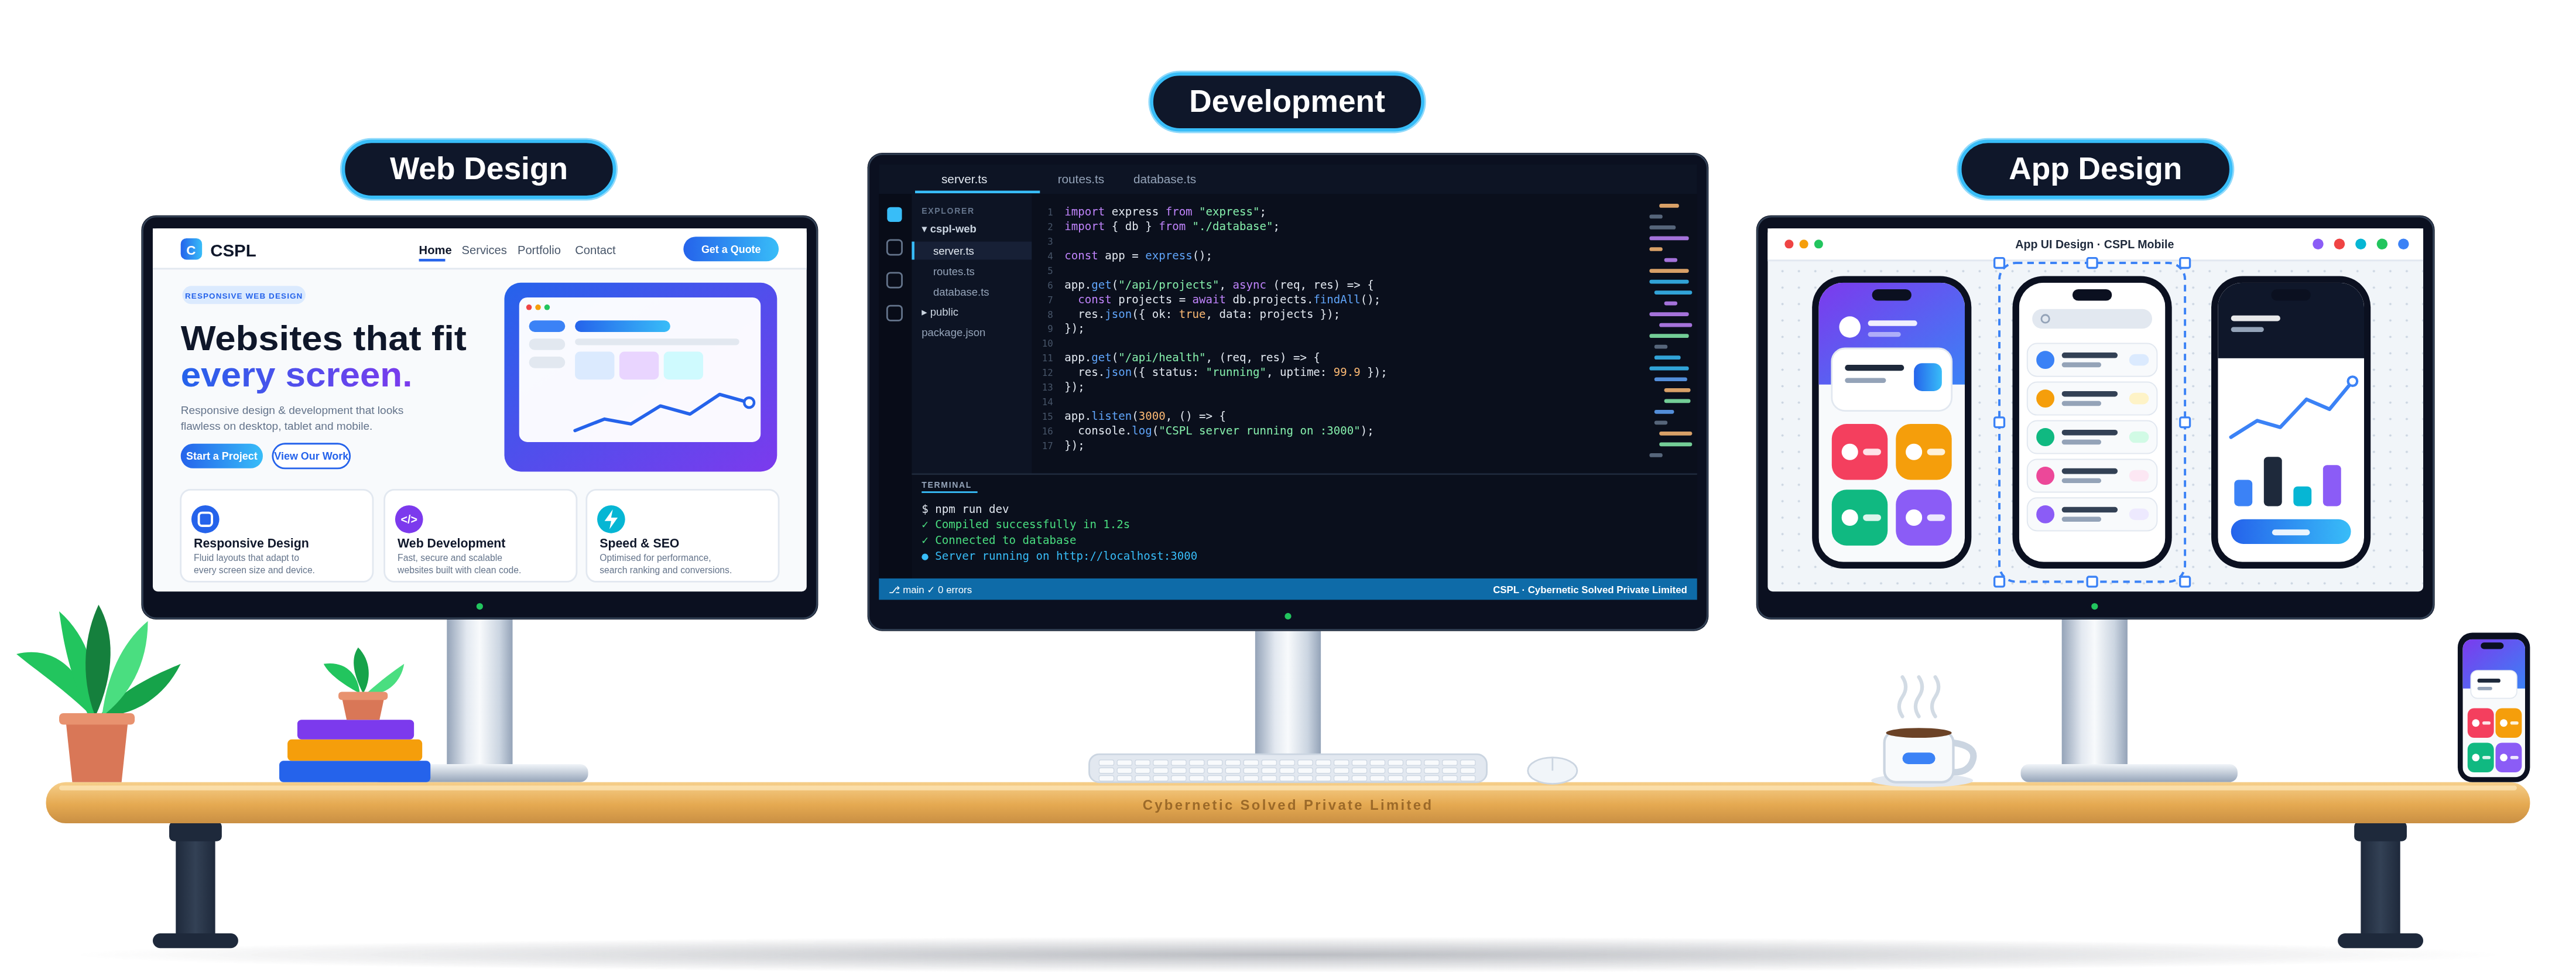Image resolution: width=2576 pixels, height=972 pixels.
Task: Open the Contact nav link
Action: [595, 250]
